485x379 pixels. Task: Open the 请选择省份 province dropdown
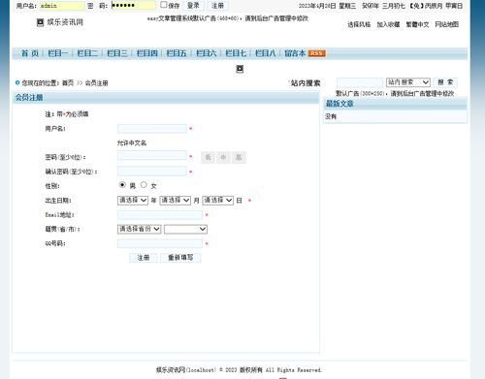[x=139, y=229]
